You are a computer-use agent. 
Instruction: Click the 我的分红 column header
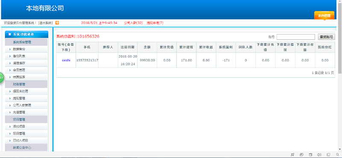pyautogui.click(x=325, y=47)
